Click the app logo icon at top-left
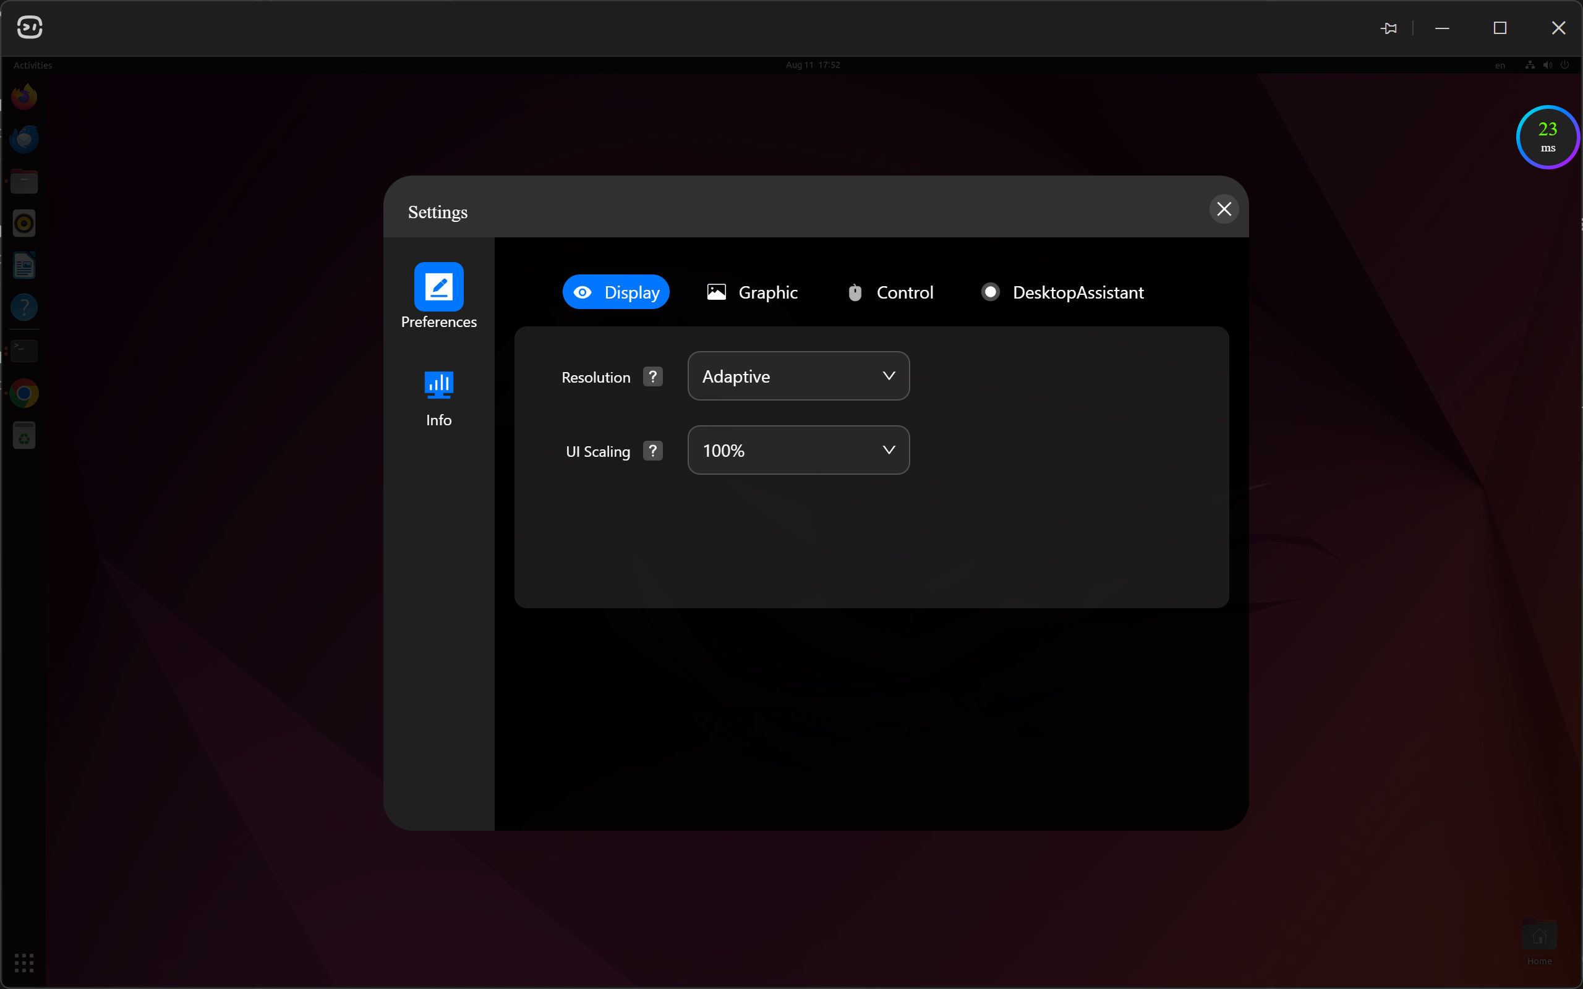Viewport: 1583px width, 989px height. pyautogui.click(x=30, y=27)
